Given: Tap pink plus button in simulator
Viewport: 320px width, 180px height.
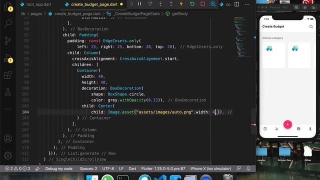Looking at the screenshot, I should tap(287, 124).
